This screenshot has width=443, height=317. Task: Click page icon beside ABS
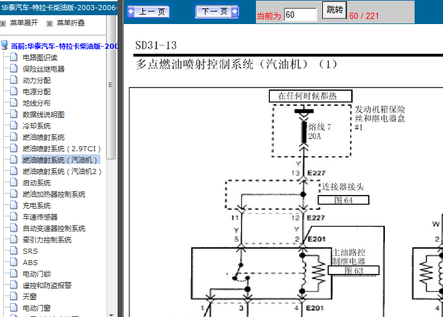pyautogui.click(x=14, y=262)
